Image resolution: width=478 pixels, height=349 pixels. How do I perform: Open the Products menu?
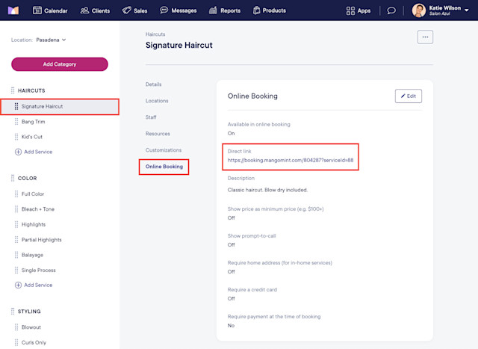270,10
